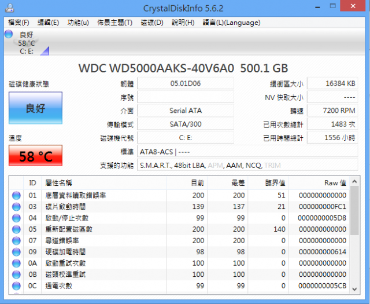The height and width of the screenshot is (304, 370).
Task: Select the 磁頭校準重試 attribute row
Action: point(180,274)
